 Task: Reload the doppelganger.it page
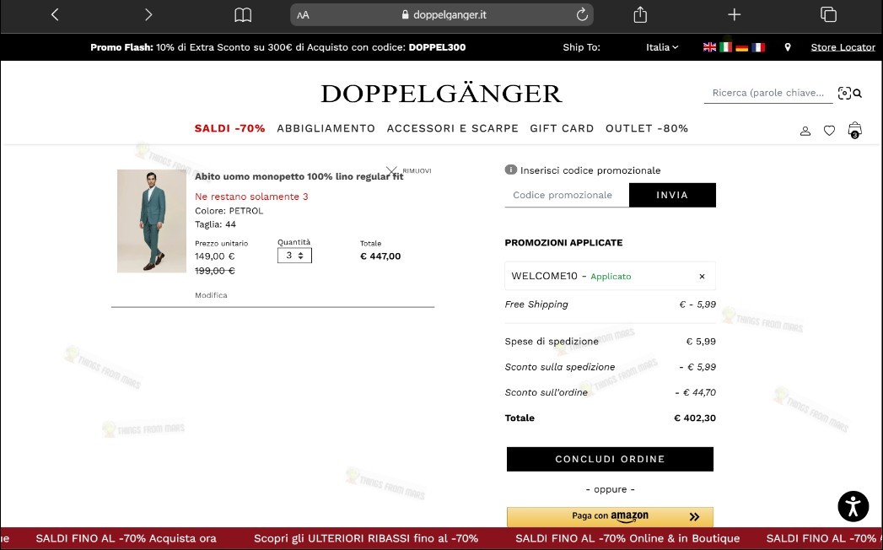(582, 14)
